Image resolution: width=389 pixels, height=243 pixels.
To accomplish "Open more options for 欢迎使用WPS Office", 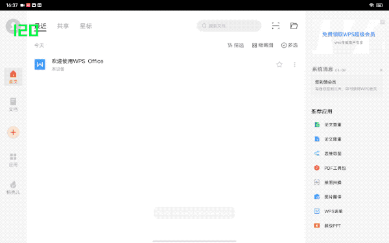I will [x=294, y=64].
